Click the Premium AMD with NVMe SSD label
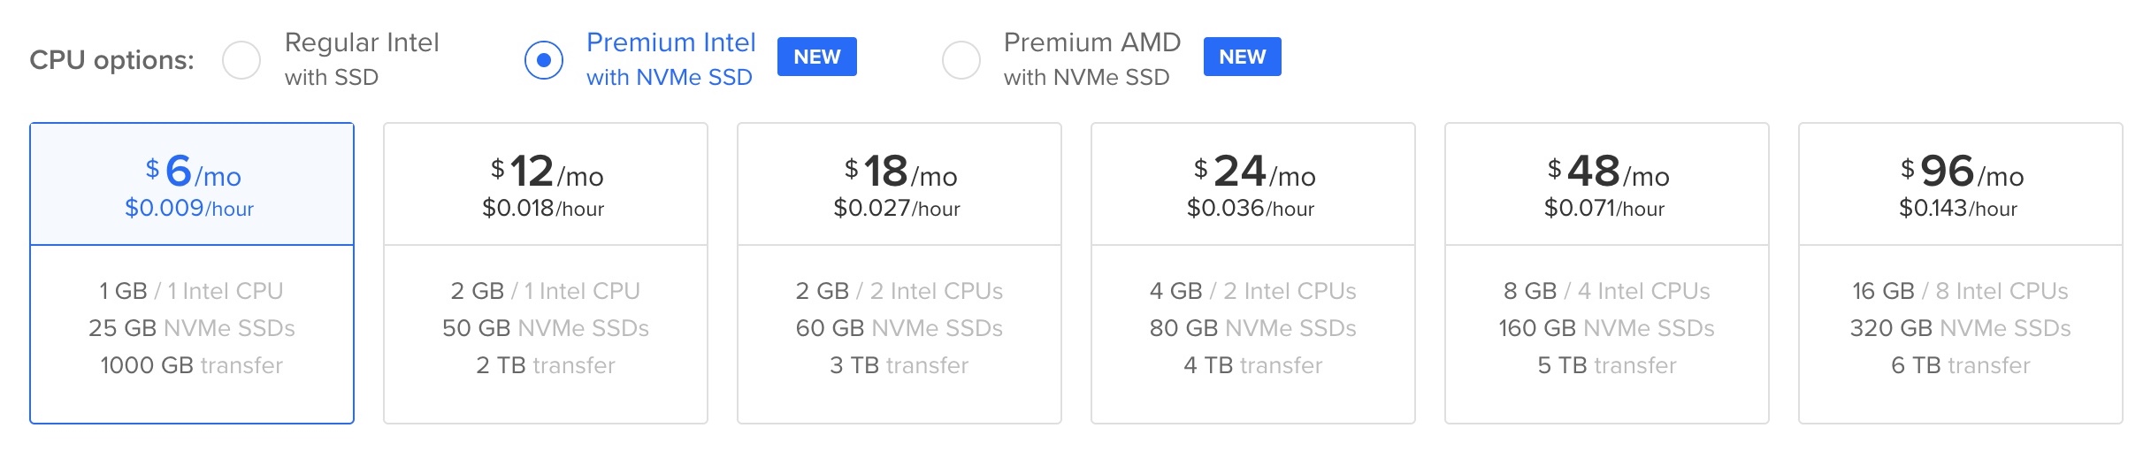This screenshot has width=2151, height=474. pyautogui.click(x=1092, y=59)
